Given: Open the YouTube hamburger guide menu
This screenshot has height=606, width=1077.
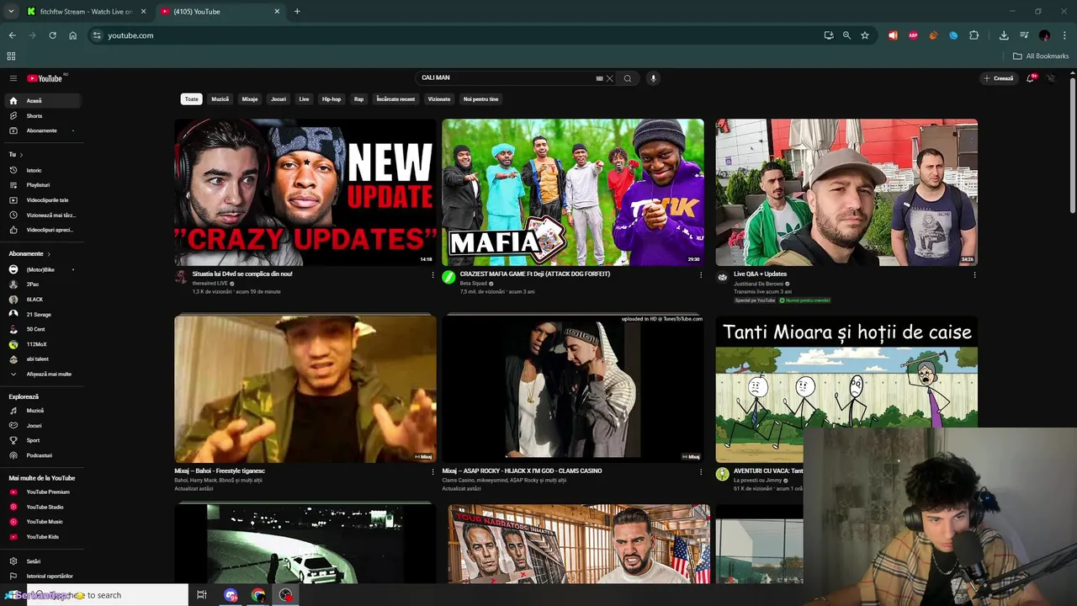Looking at the screenshot, I should pos(13,78).
